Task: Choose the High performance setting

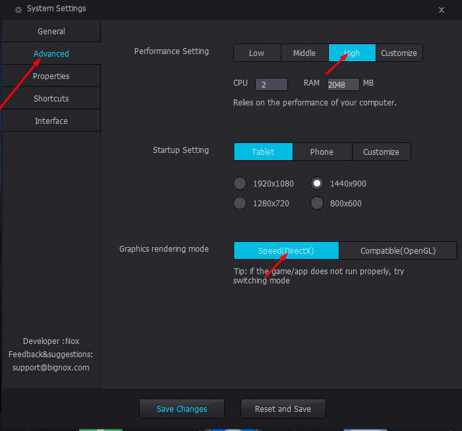Action: [x=352, y=53]
